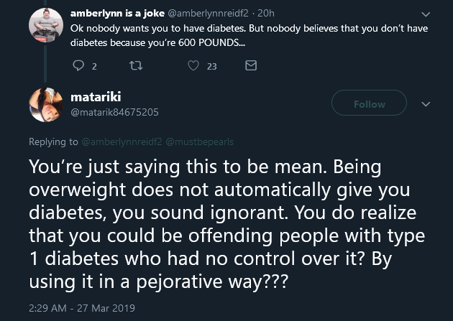View the 2 replies count
The height and width of the screenshot is (321, 453).
point(94,67)
